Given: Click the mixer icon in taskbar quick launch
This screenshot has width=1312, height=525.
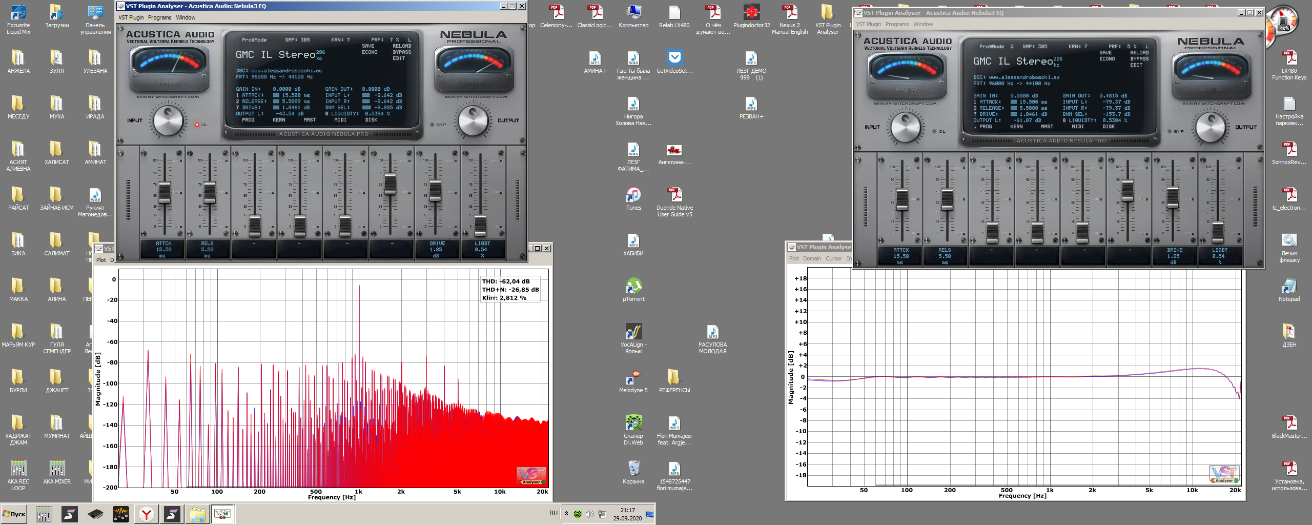Looking at the screenshot, I should coord(44,514).
